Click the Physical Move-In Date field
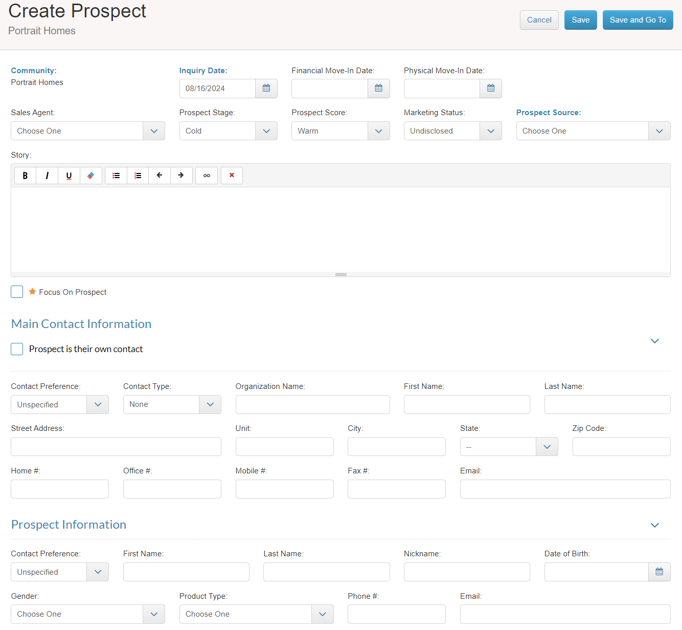682x630 pixels. coord(442,89)
